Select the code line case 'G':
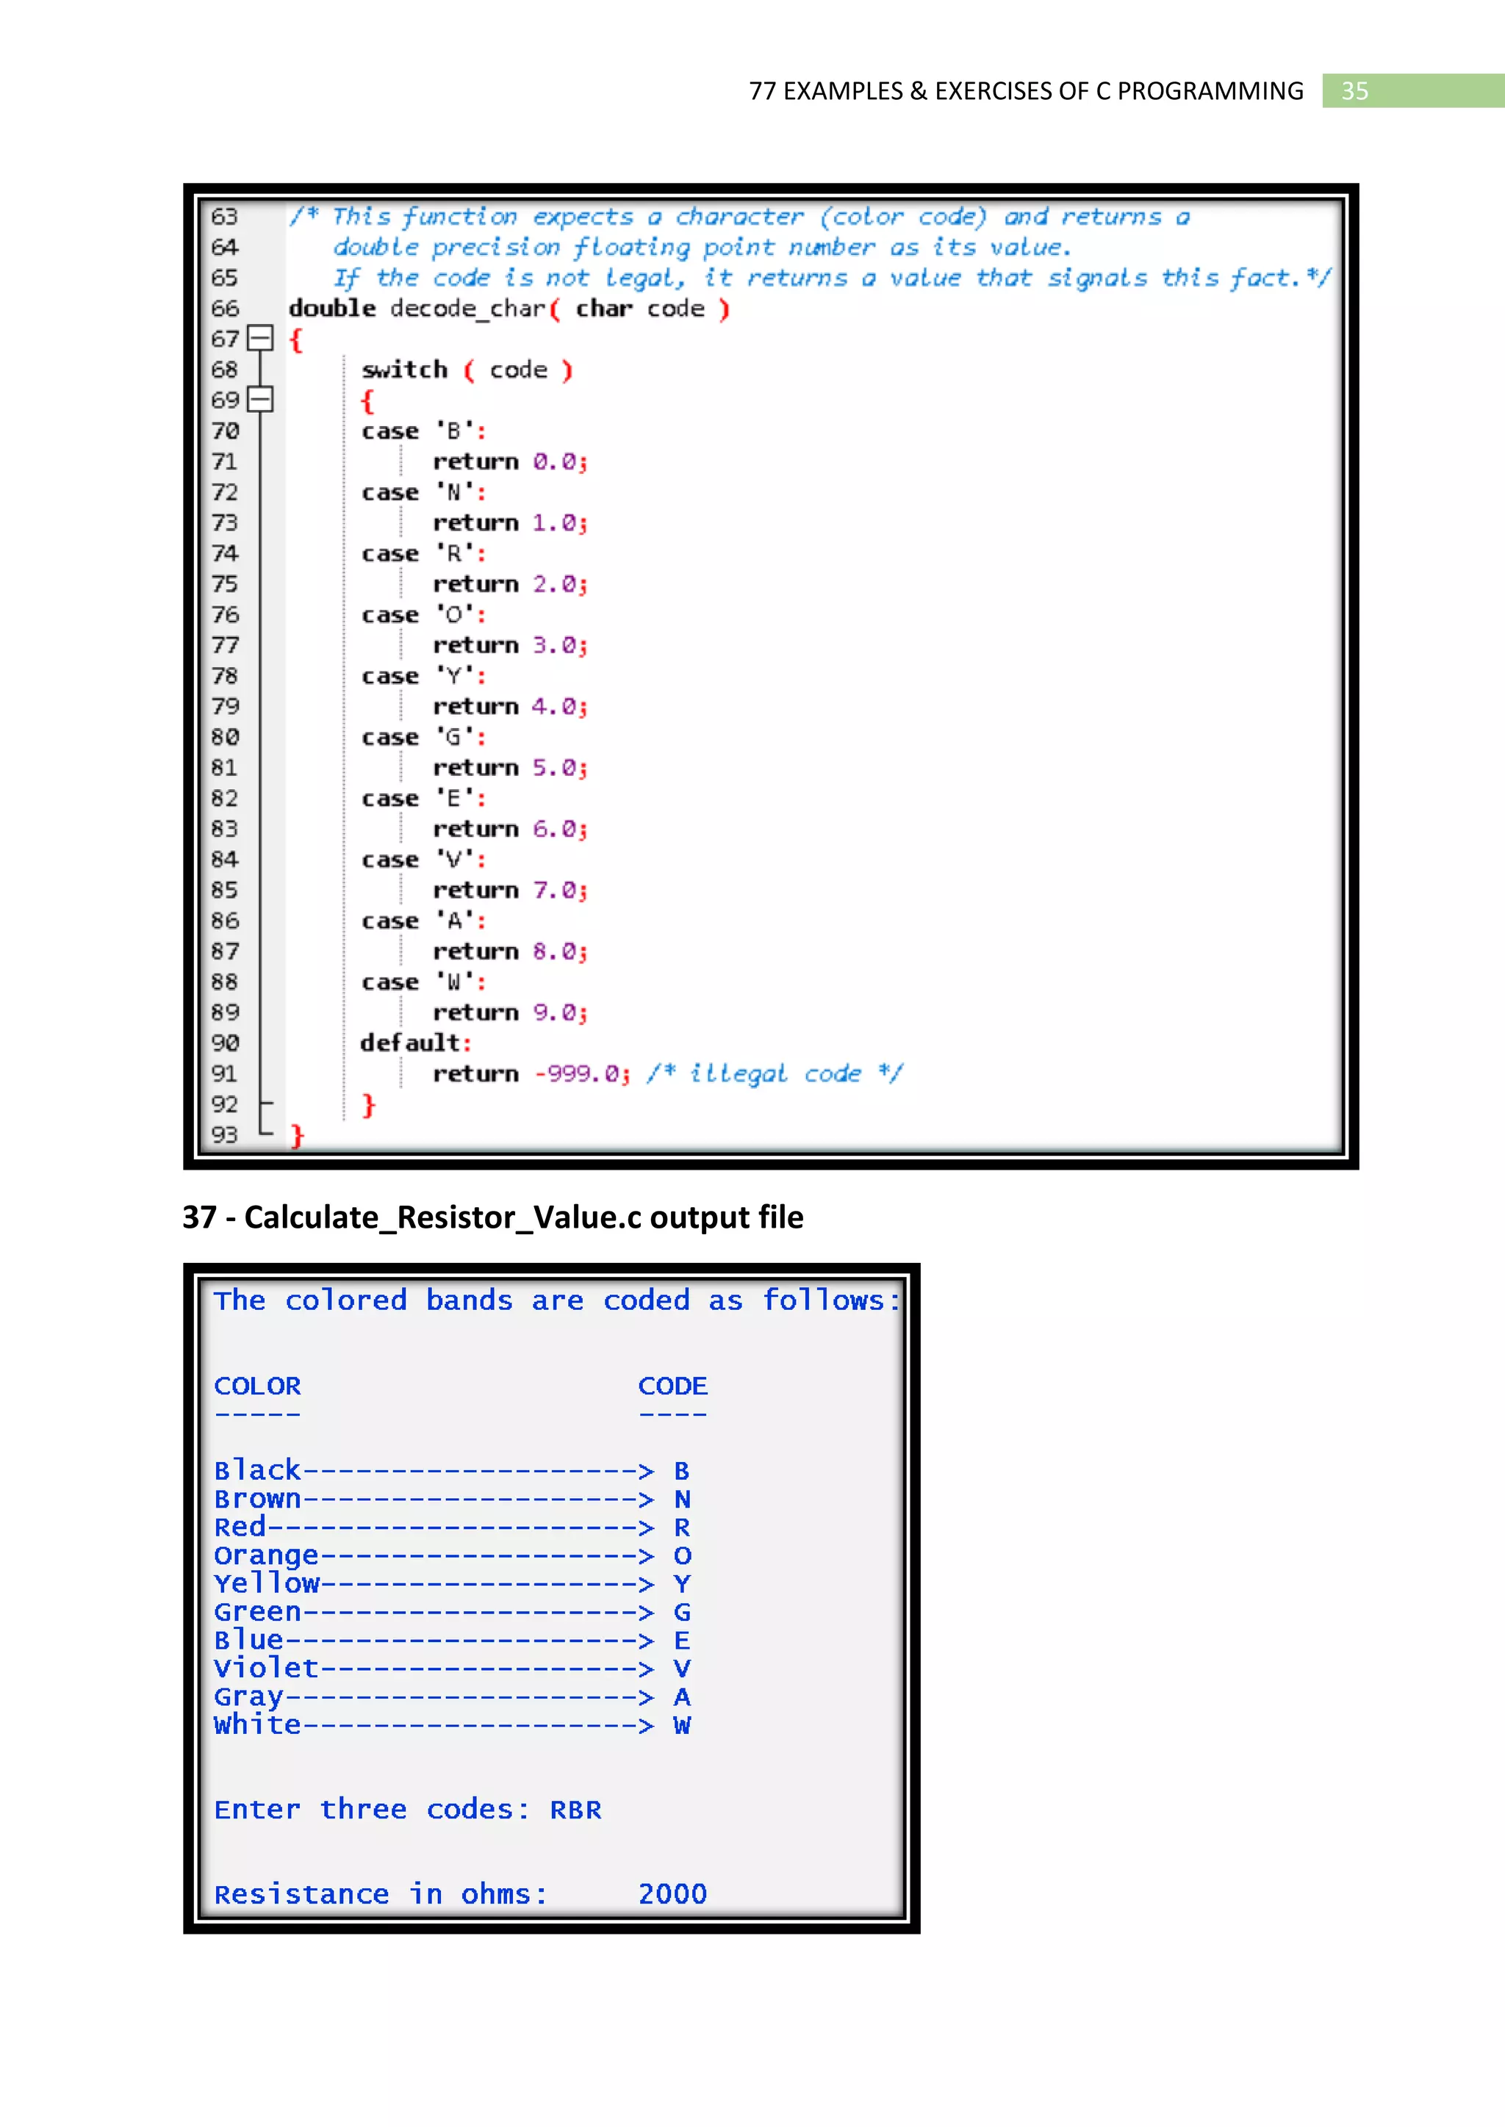 point(423,736)
